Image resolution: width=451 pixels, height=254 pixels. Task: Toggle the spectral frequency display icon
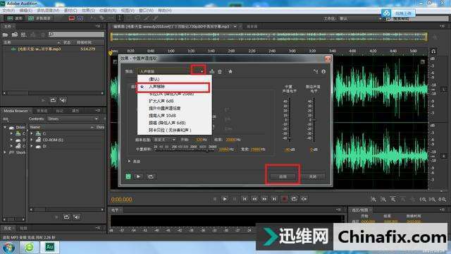(72, 18)
